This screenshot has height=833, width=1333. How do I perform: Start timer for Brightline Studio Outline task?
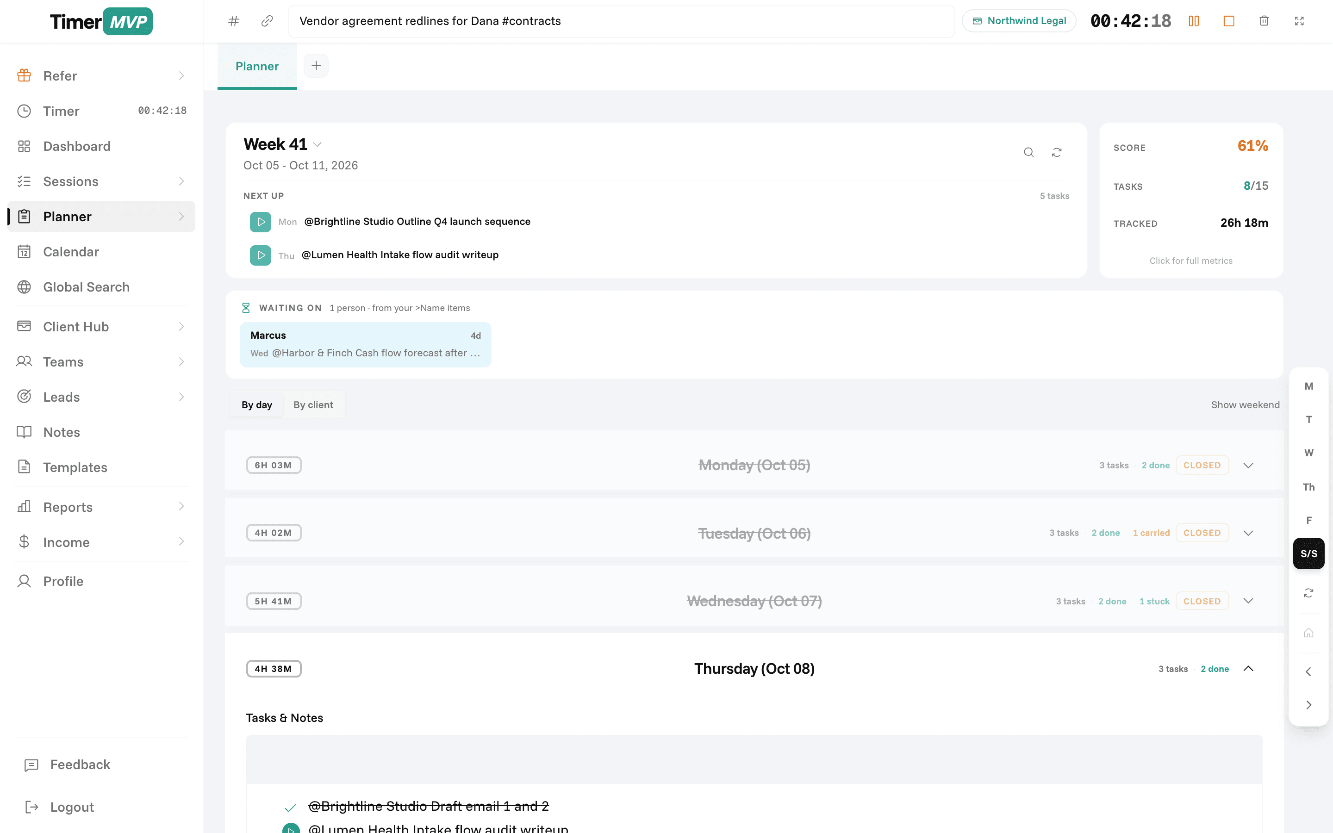(261, 222)
